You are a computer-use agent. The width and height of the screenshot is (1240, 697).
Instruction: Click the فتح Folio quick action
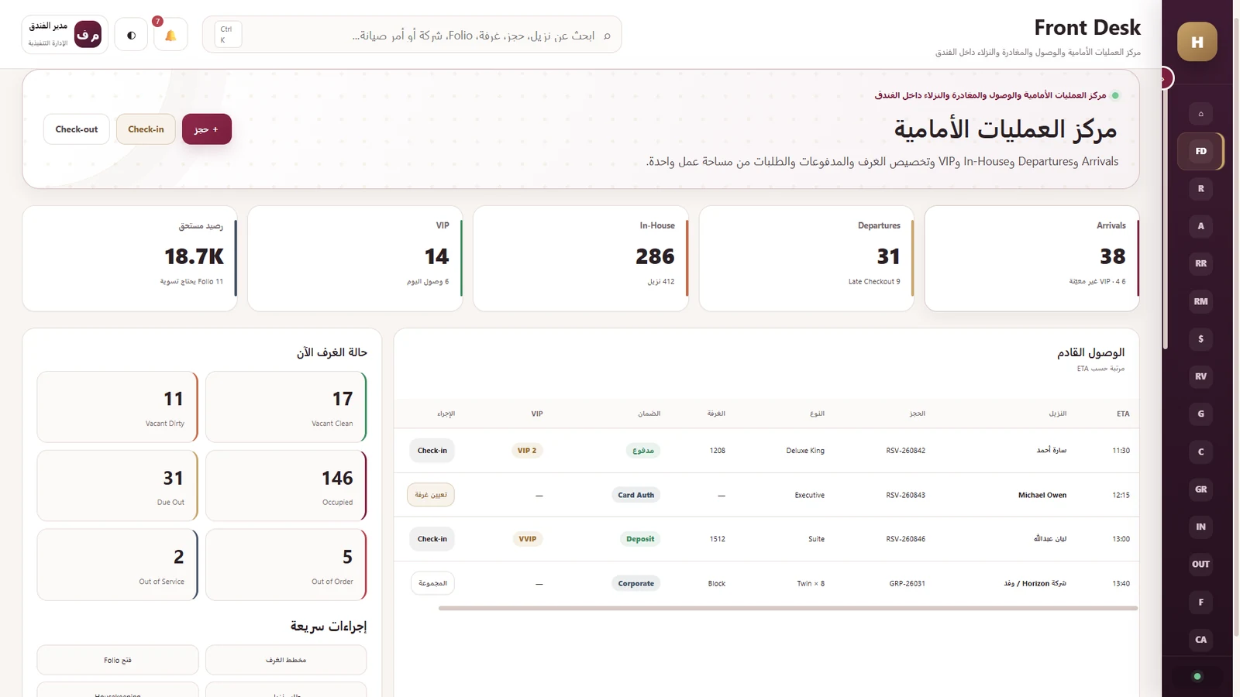(x=118, y=660)
